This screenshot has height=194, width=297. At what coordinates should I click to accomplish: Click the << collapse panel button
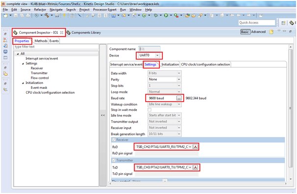coord(103,115)
